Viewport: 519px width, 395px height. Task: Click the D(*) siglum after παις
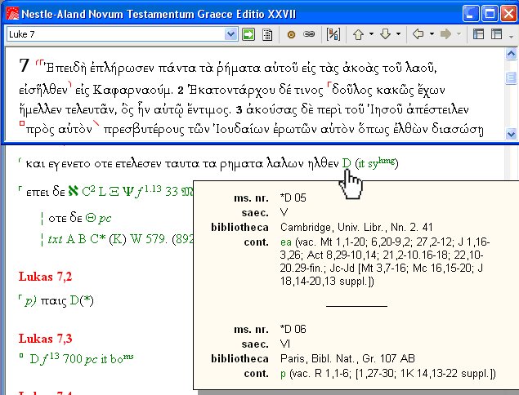82,300
